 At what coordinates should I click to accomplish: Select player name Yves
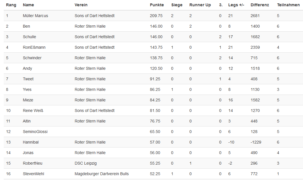pos(27,90)
